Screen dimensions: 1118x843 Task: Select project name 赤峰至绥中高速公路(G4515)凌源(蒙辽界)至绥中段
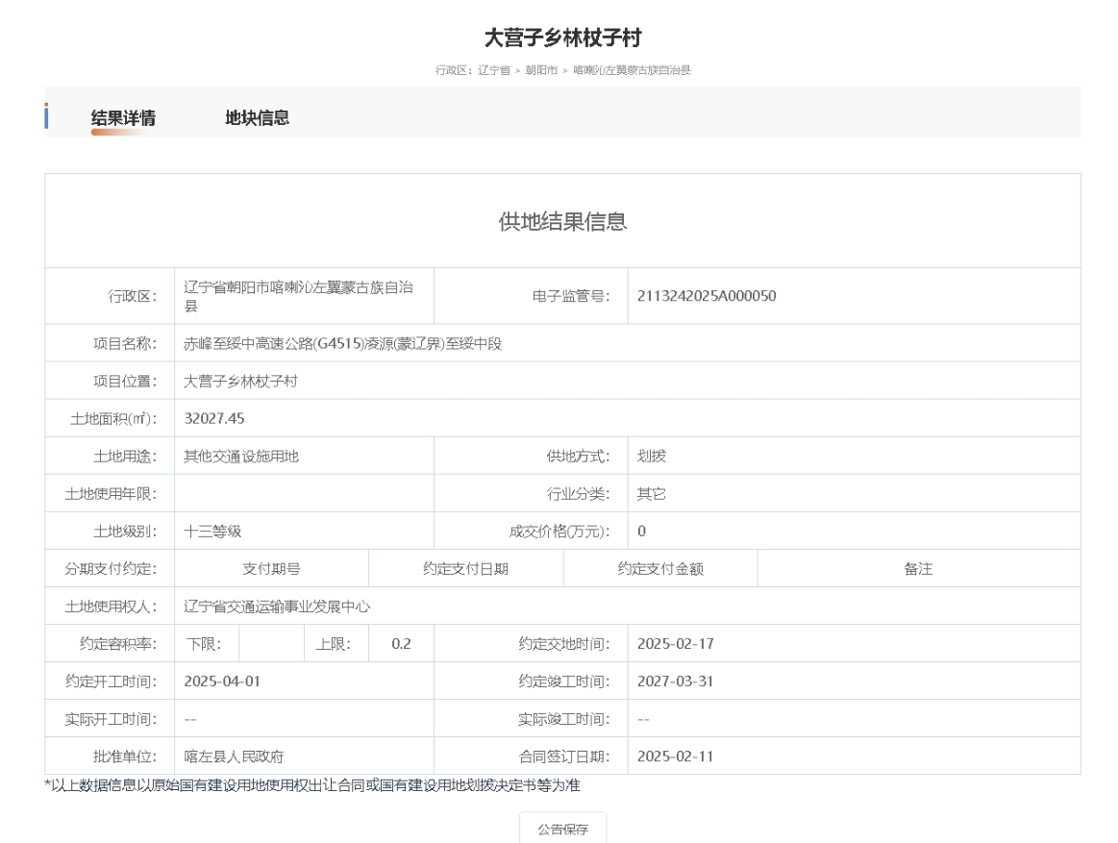point(343,344)
